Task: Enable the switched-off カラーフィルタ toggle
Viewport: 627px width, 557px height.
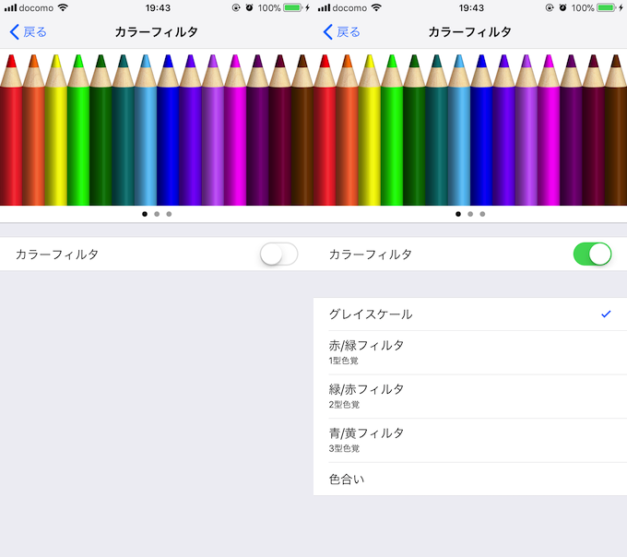Action: coord(279,255)
